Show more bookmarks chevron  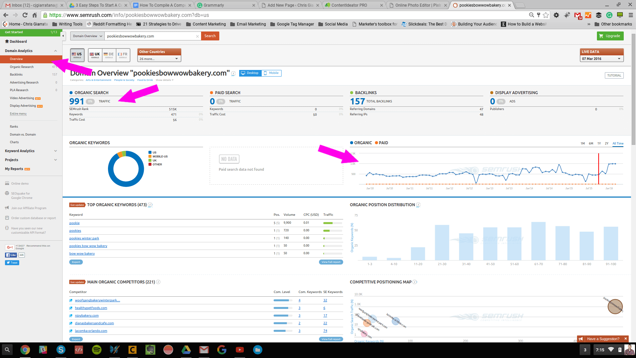pyautogui.click(x=589, y=24)
